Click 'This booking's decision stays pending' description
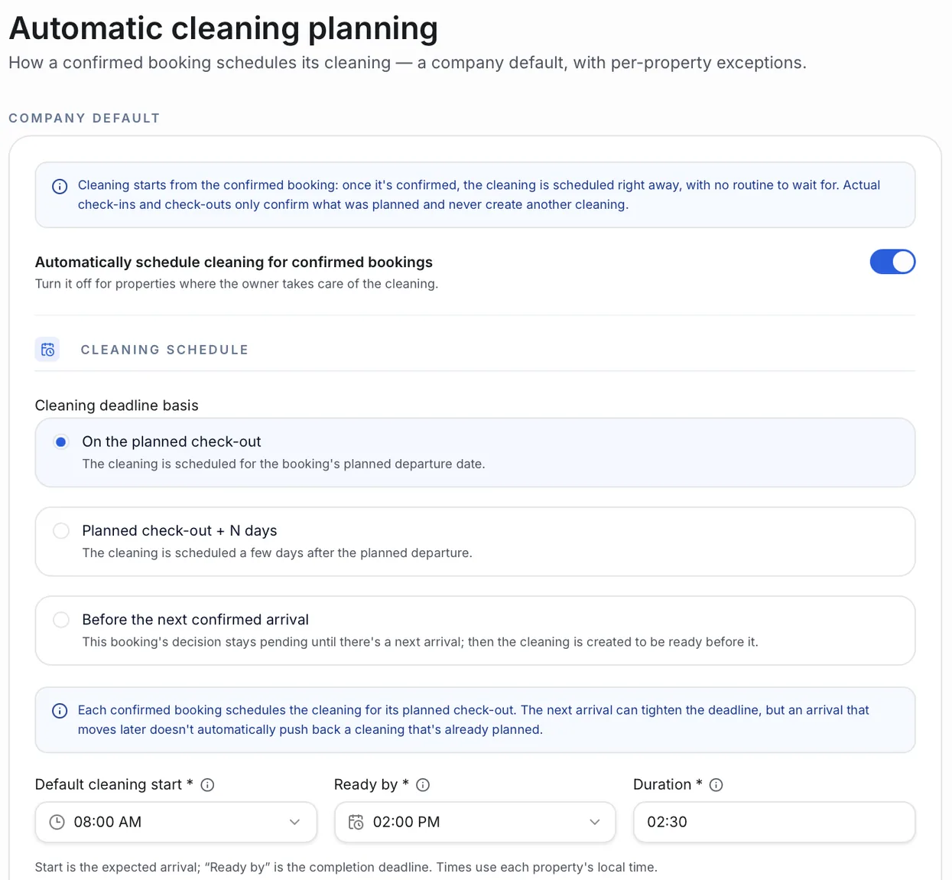 click(420, 642)
